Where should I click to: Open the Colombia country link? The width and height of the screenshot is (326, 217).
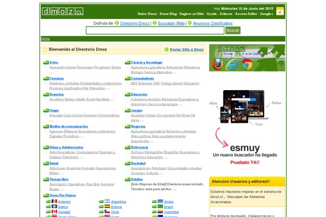(171, 212)
